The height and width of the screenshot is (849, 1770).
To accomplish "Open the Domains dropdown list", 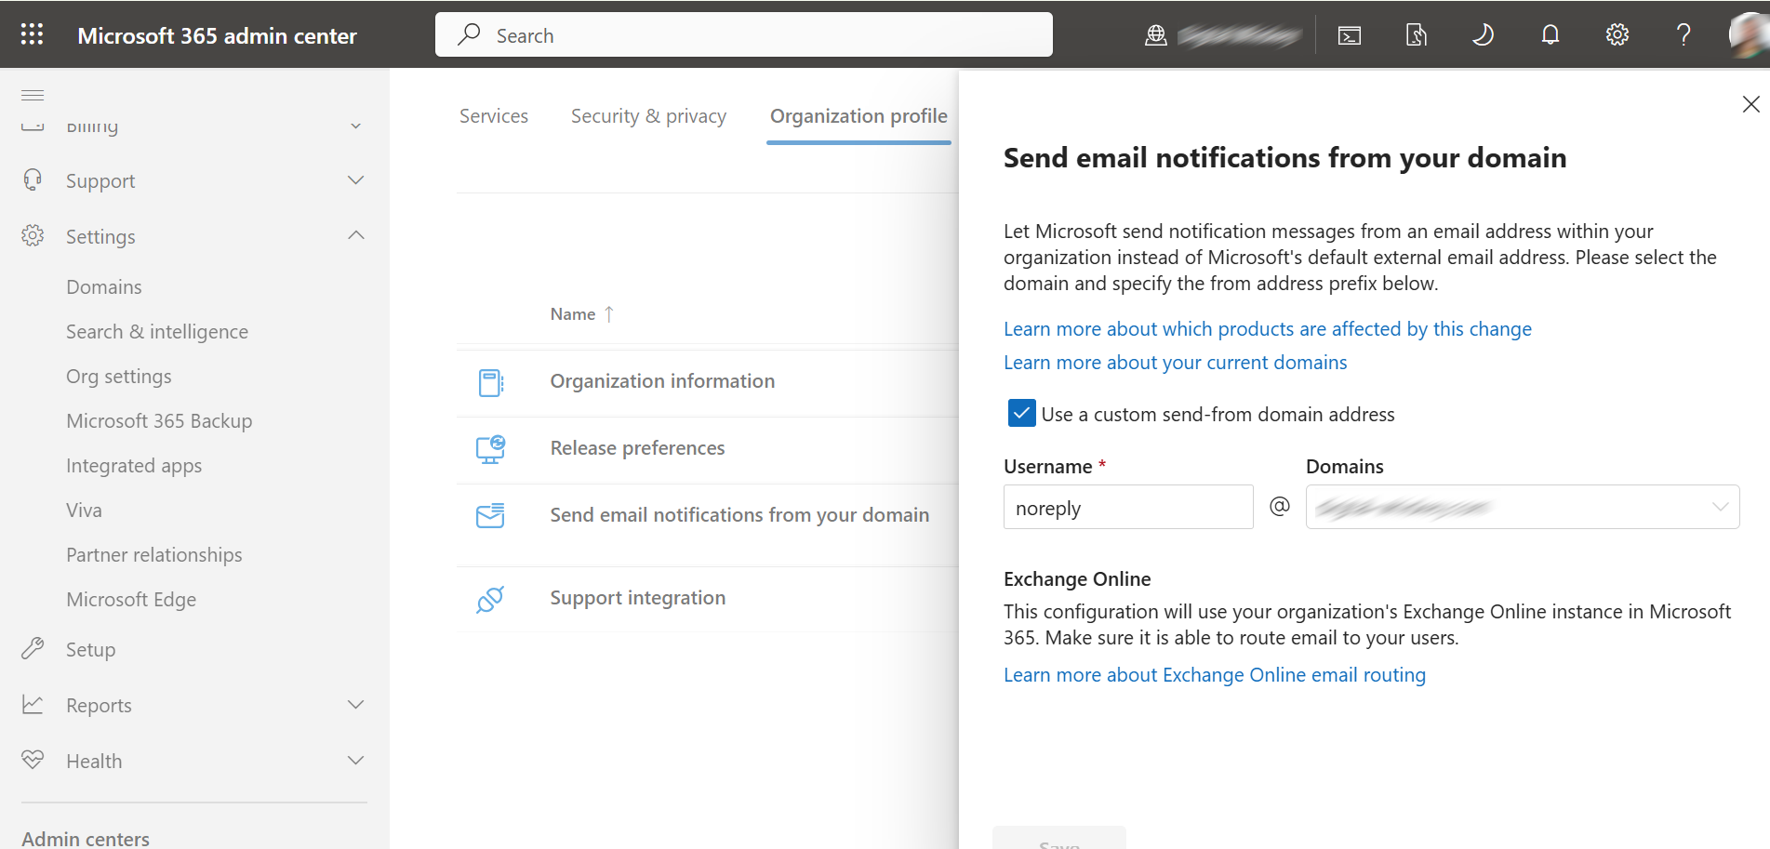I will click(x=1522, y=507).
